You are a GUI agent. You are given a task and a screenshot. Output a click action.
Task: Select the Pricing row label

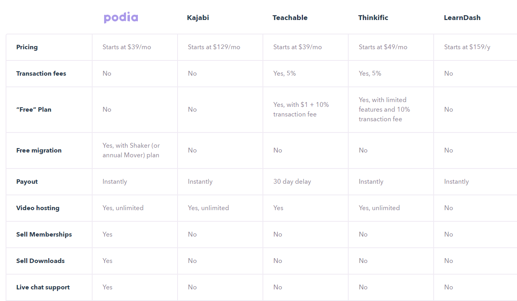coord(27,47)
